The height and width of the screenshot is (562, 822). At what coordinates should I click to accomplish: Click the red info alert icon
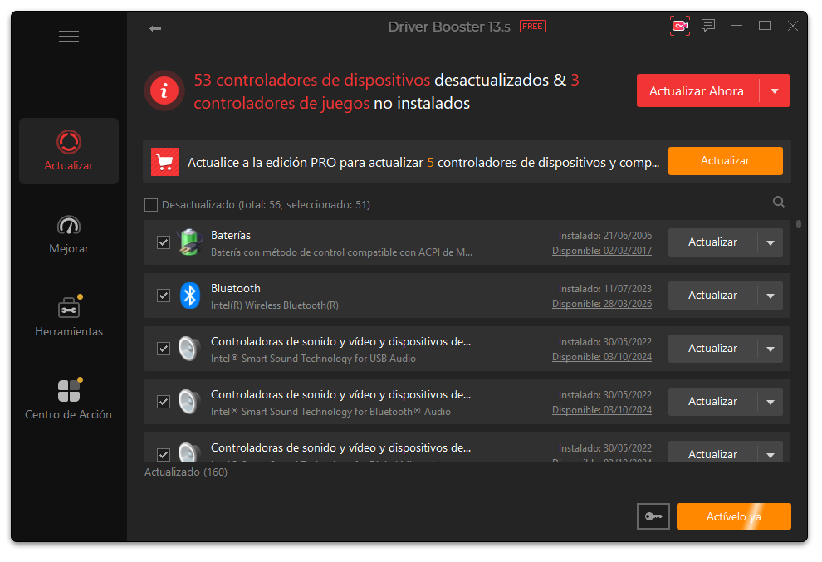click(164, 90)
